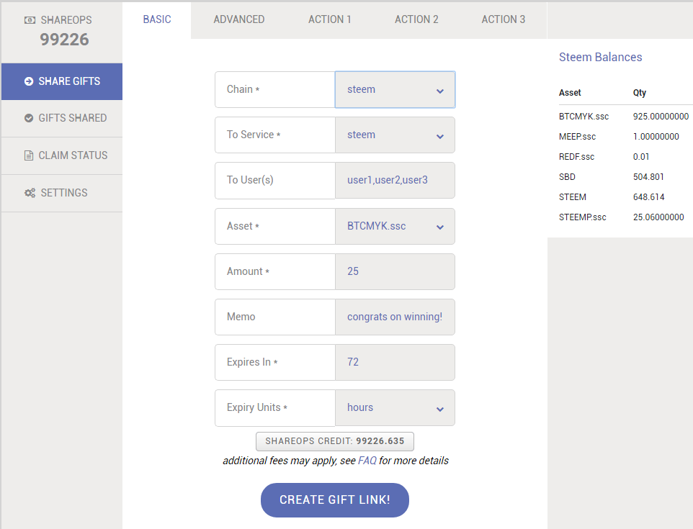Click the 648.614 quantity value

[x=649, y=197]
